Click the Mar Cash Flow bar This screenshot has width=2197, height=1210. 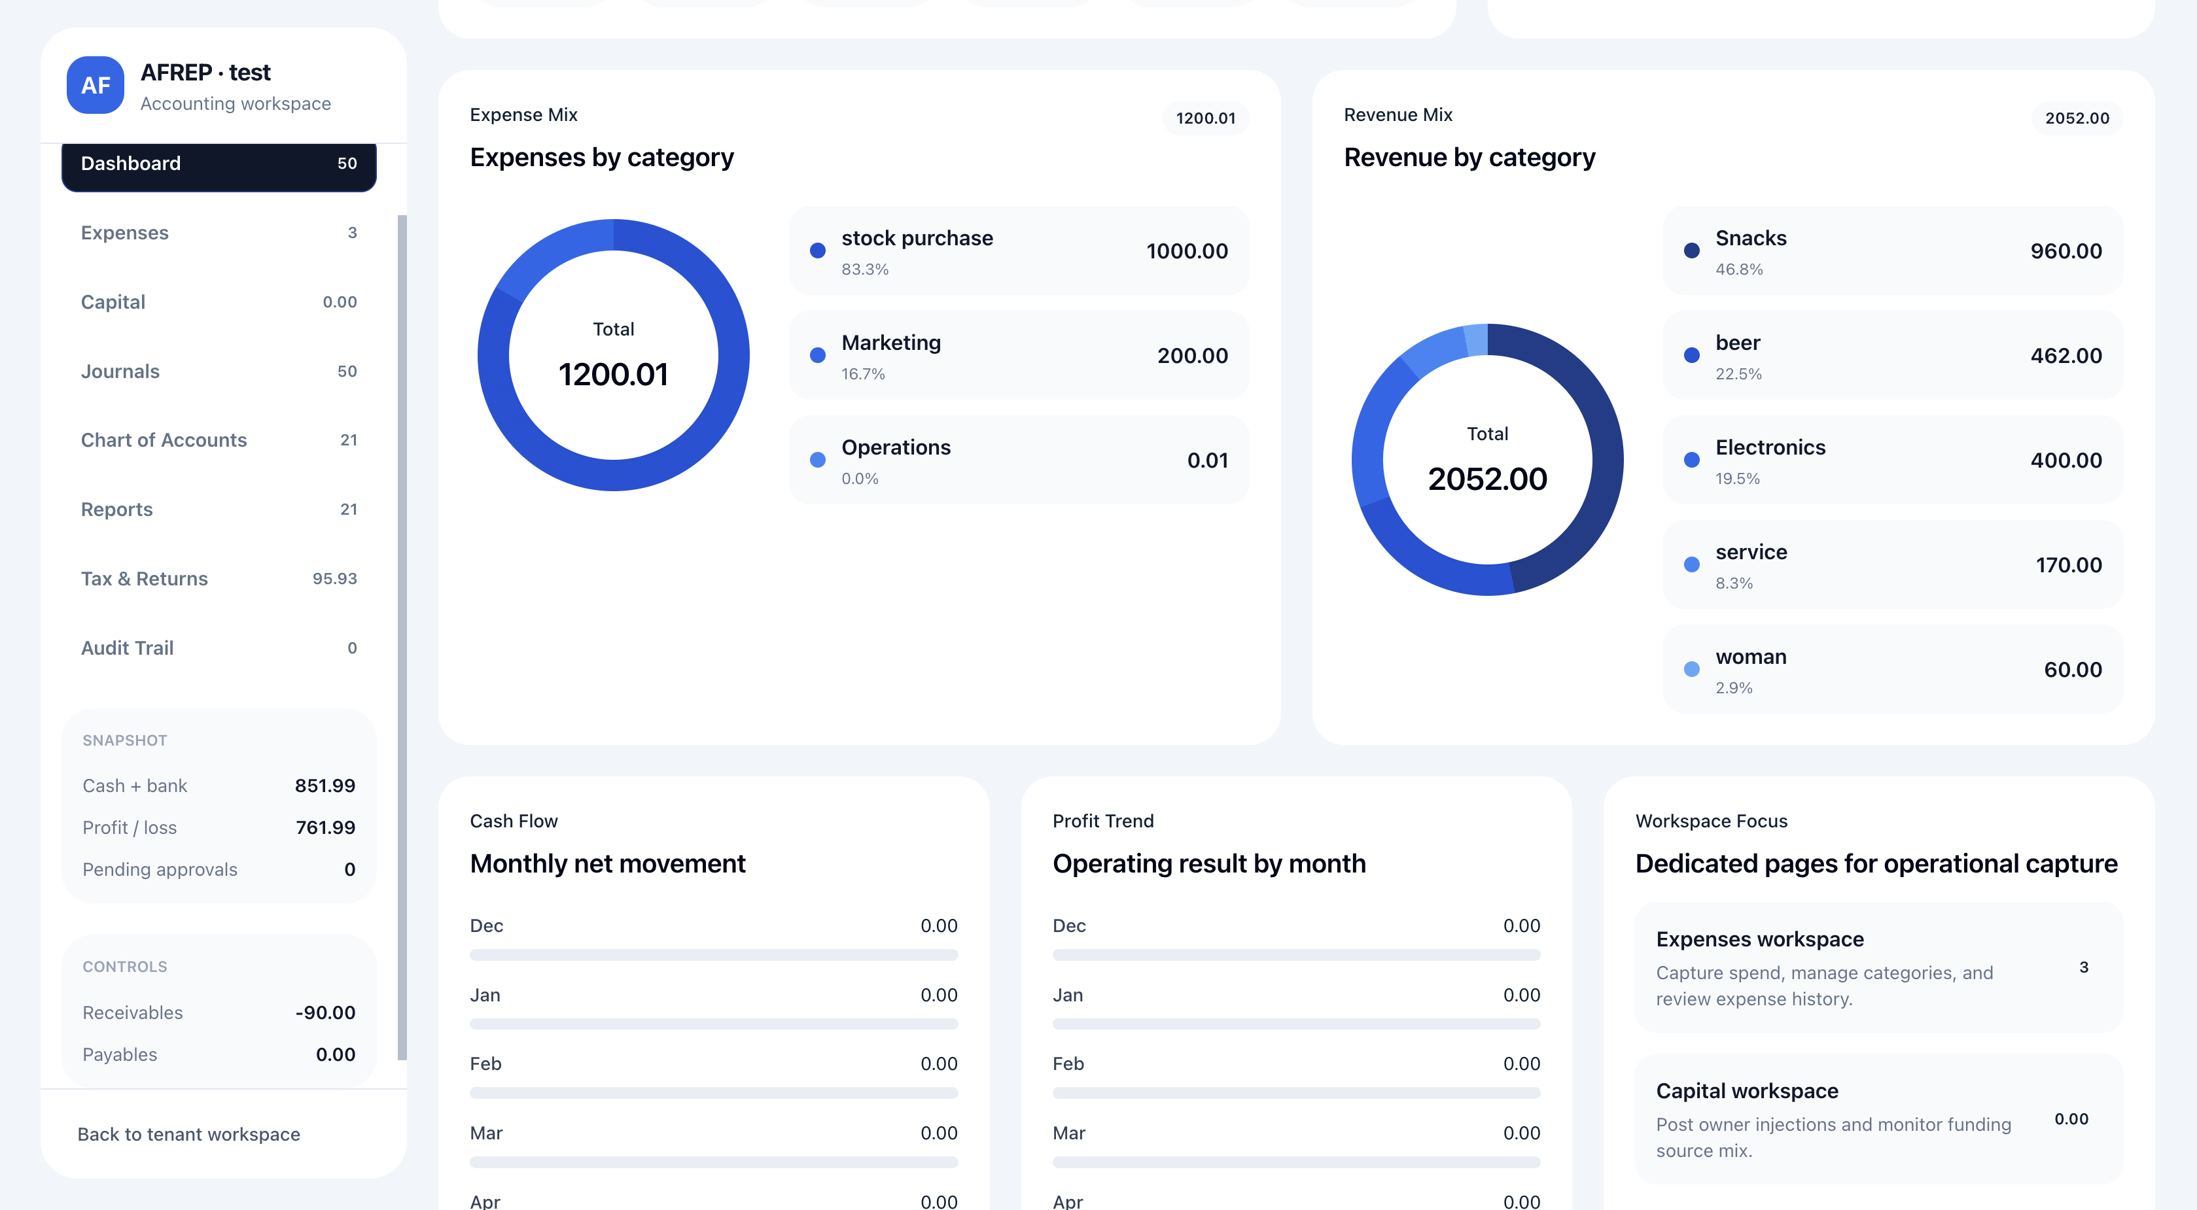point(714,1162)
